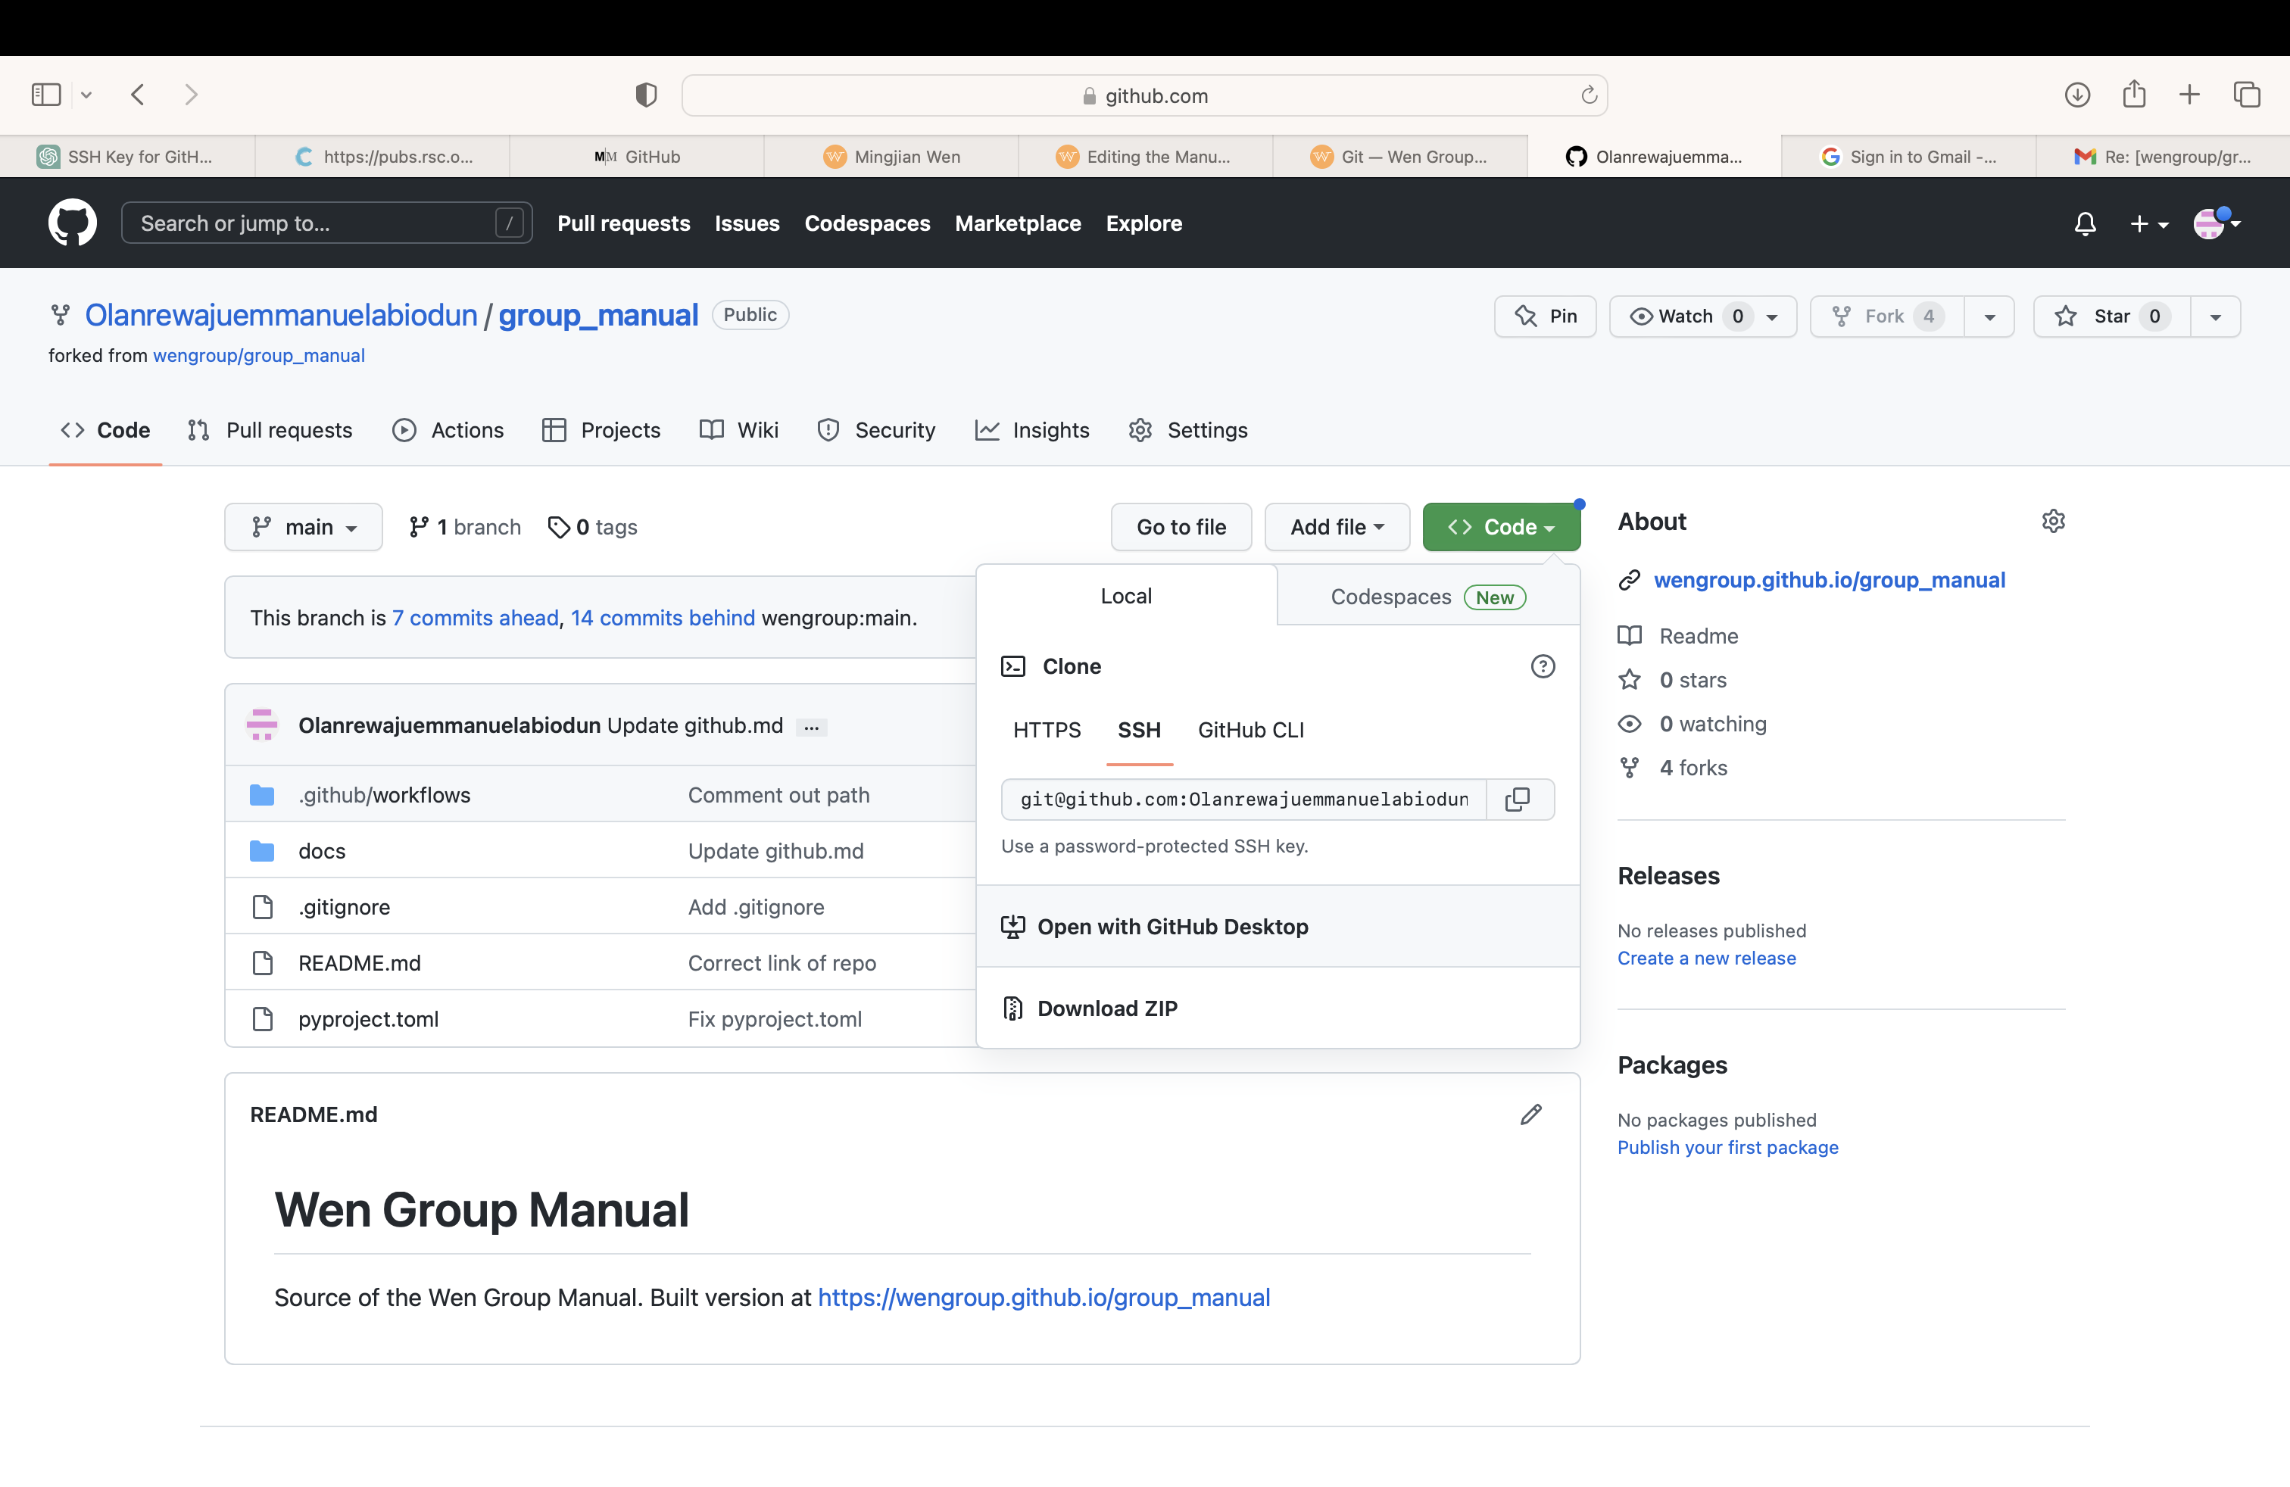Click the HTTPS tab in Clone panel
2290x1487 pixels.
coord(1045,729)
